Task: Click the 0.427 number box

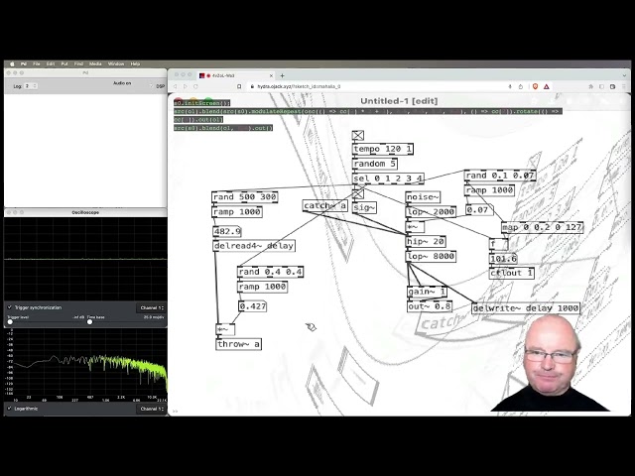Action: (x=253, y=306)
